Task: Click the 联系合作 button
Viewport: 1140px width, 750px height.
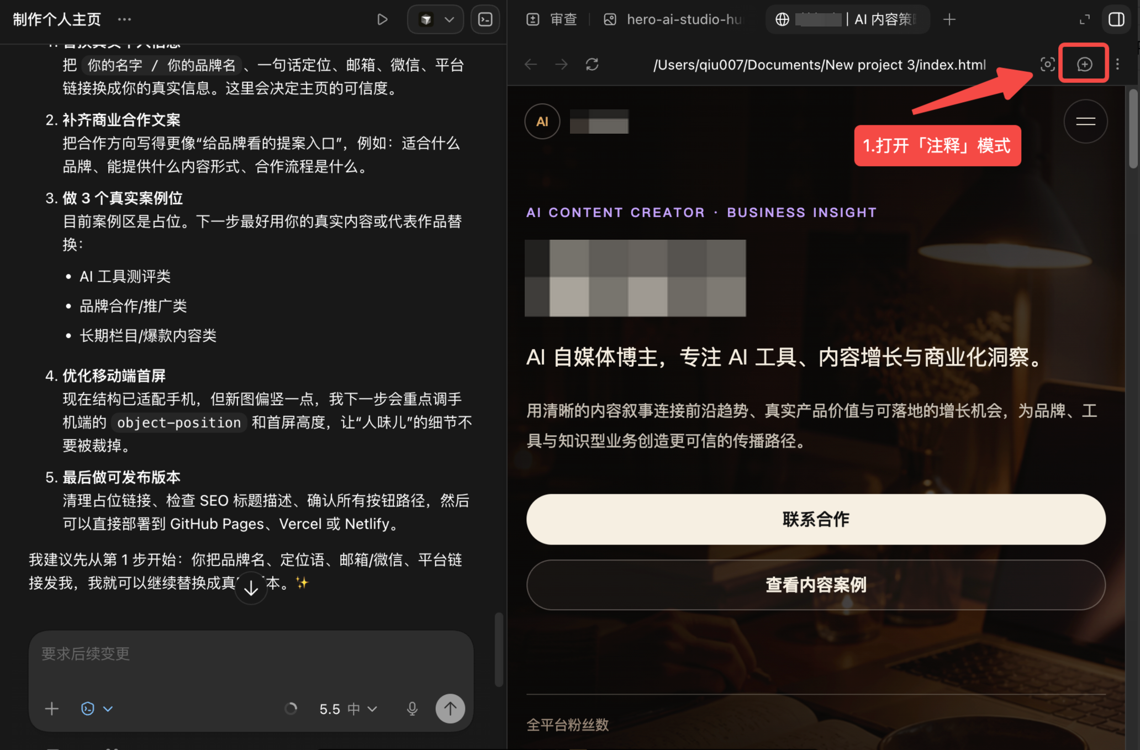Action: [816, 519]
